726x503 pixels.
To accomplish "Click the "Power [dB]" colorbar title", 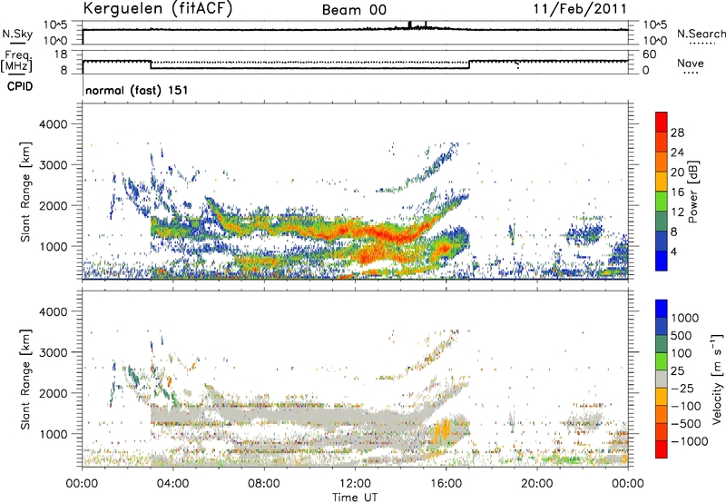I will coord(692,192).
